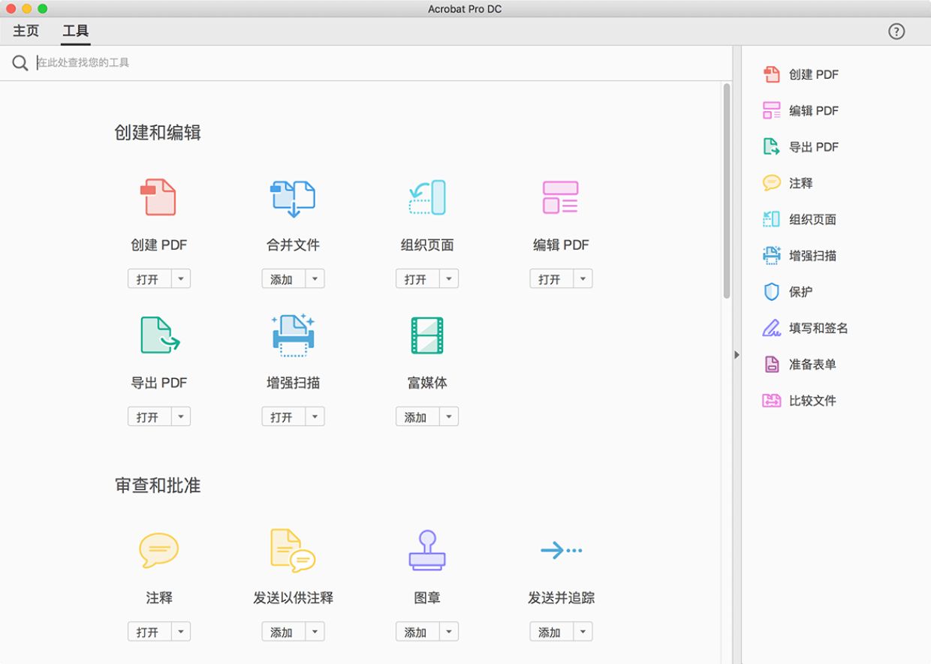Expand dropdown arrow next to 增强扫描 打开
Viewport: 931px width, 664px height.
click(x=315, y=416)
